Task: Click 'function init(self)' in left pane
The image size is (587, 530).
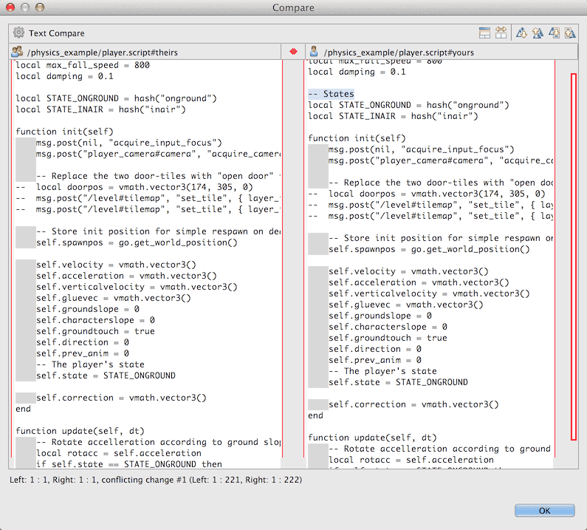Action: (64, 132)
